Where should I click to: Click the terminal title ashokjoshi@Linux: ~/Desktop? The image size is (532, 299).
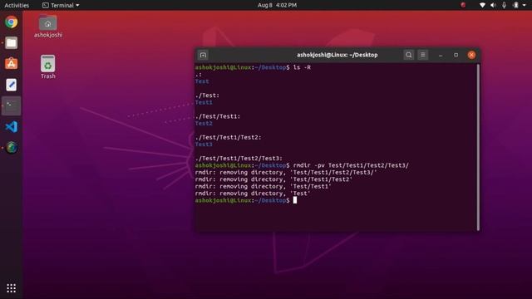tap(337, 55)
